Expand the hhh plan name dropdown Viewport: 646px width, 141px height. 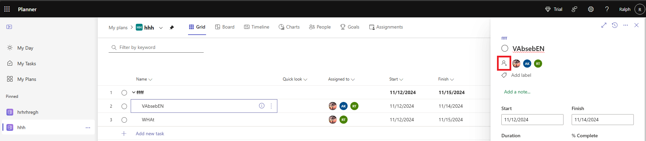click(x=161, y=28)
